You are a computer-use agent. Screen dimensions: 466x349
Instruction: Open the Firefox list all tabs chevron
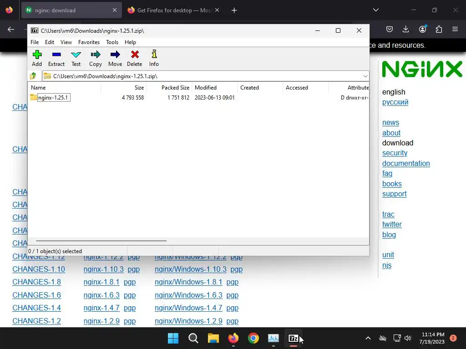[x=376, y=10]
